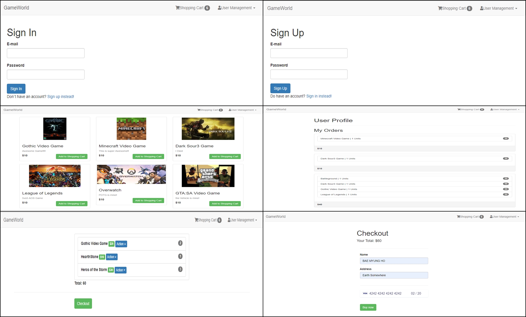Open the User Management dropdown on Sign Up page
This screenshot has width=526, height=317.
pos(498,8)
